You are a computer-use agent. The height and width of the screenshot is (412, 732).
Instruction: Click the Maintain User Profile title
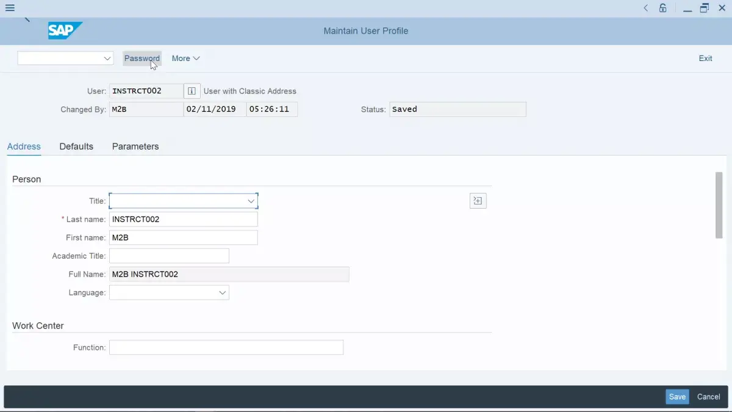click(x=366, y=31)
